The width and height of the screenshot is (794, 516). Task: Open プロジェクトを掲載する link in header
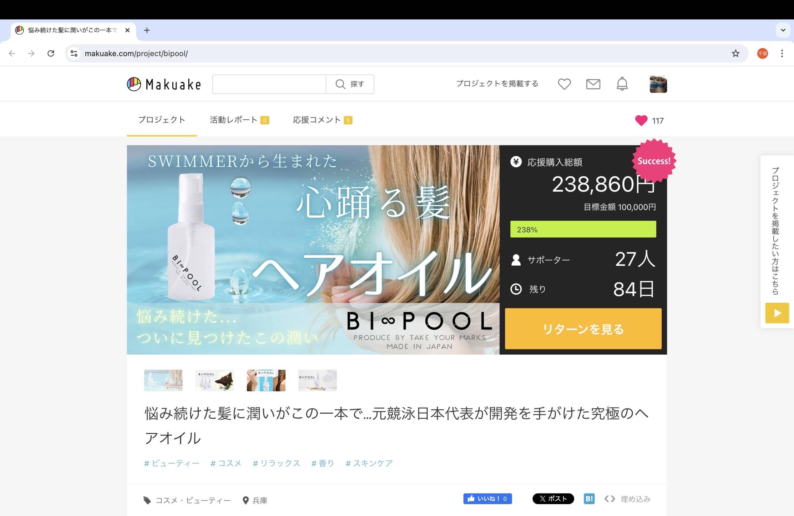[497, 84]
